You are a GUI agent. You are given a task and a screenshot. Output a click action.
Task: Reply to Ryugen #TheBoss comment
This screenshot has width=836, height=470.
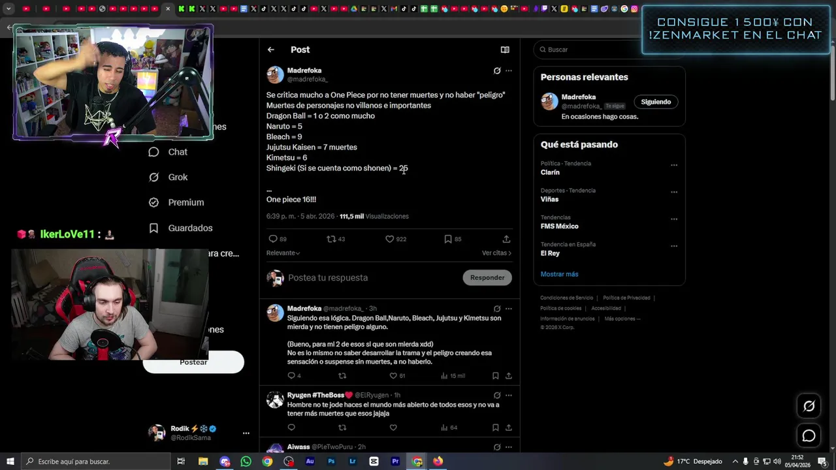point(291,428)
